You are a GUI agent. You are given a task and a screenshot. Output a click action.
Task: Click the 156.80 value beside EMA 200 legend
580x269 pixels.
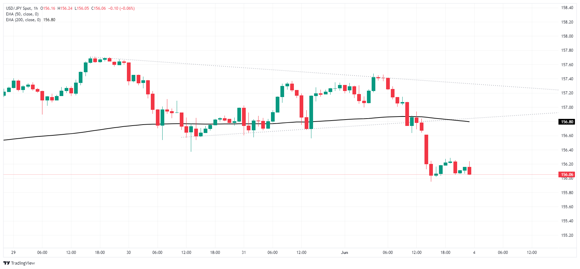[x=49, y=20]
